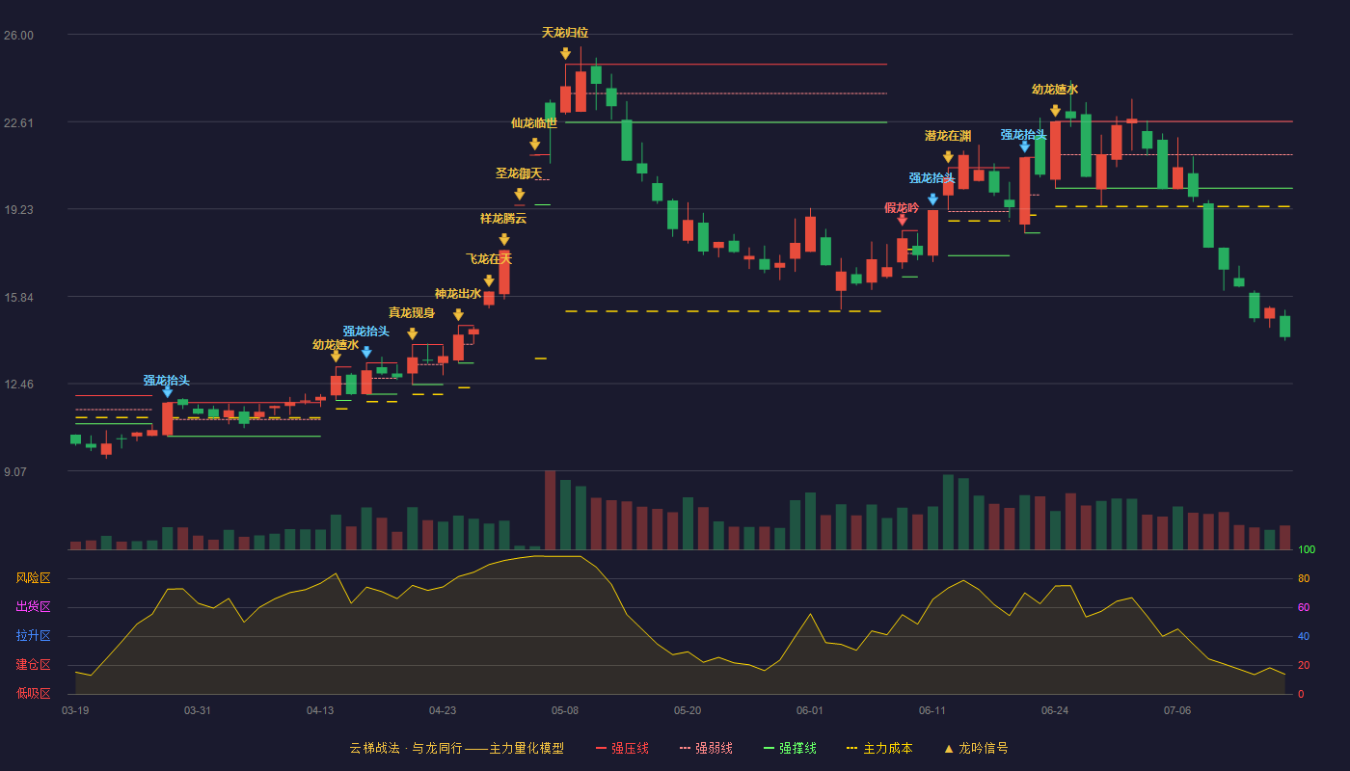Click the 飞龙在天 signal arrow marker
Screen dimensions: 1350x771
pyautogui.click(x=489, y=281)
